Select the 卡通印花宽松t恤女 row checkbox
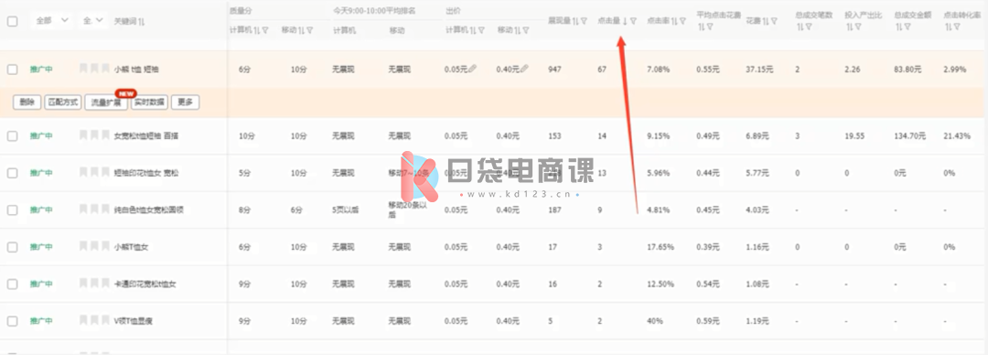The height and width of the screenshot is (355, 988). (x=13, y=284)
